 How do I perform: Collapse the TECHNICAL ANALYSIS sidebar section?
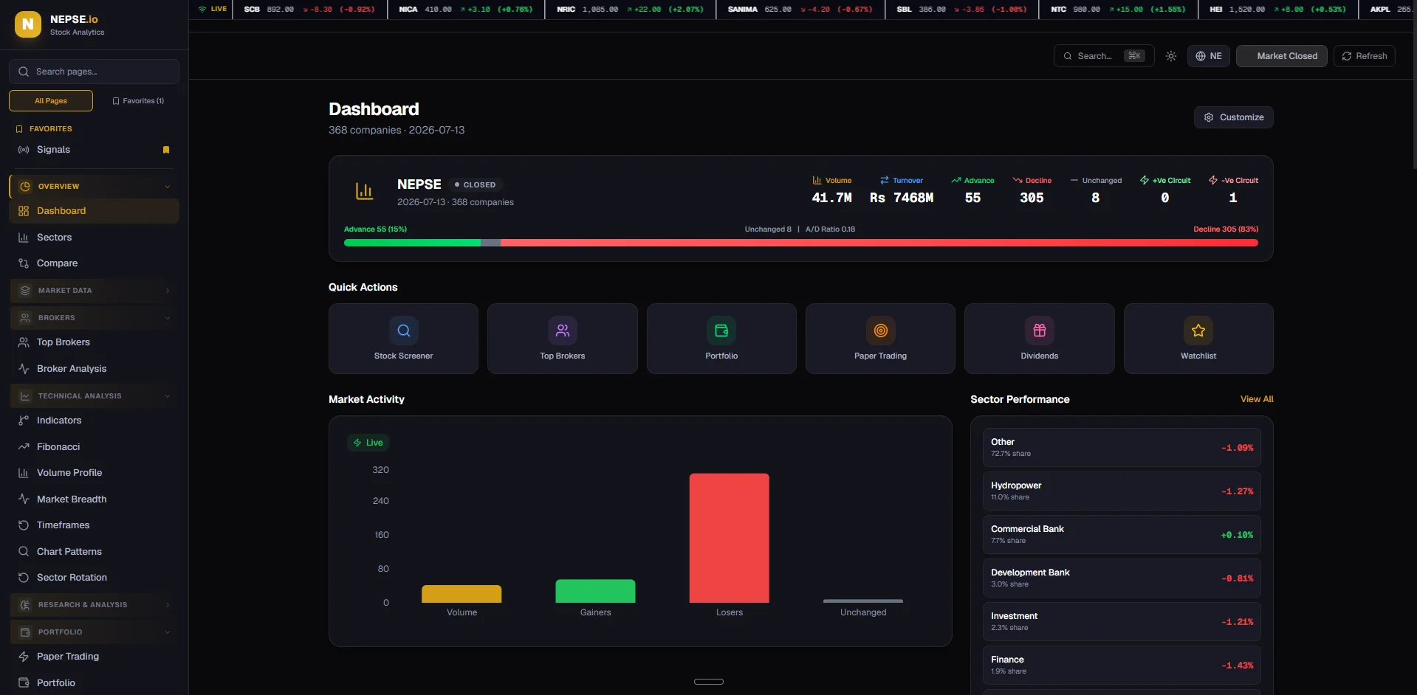[94, 396]
